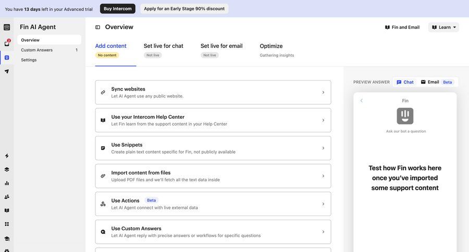Open the lightning bolt automation icon
This screenshot has height=252, width=469.
(7, 156)
